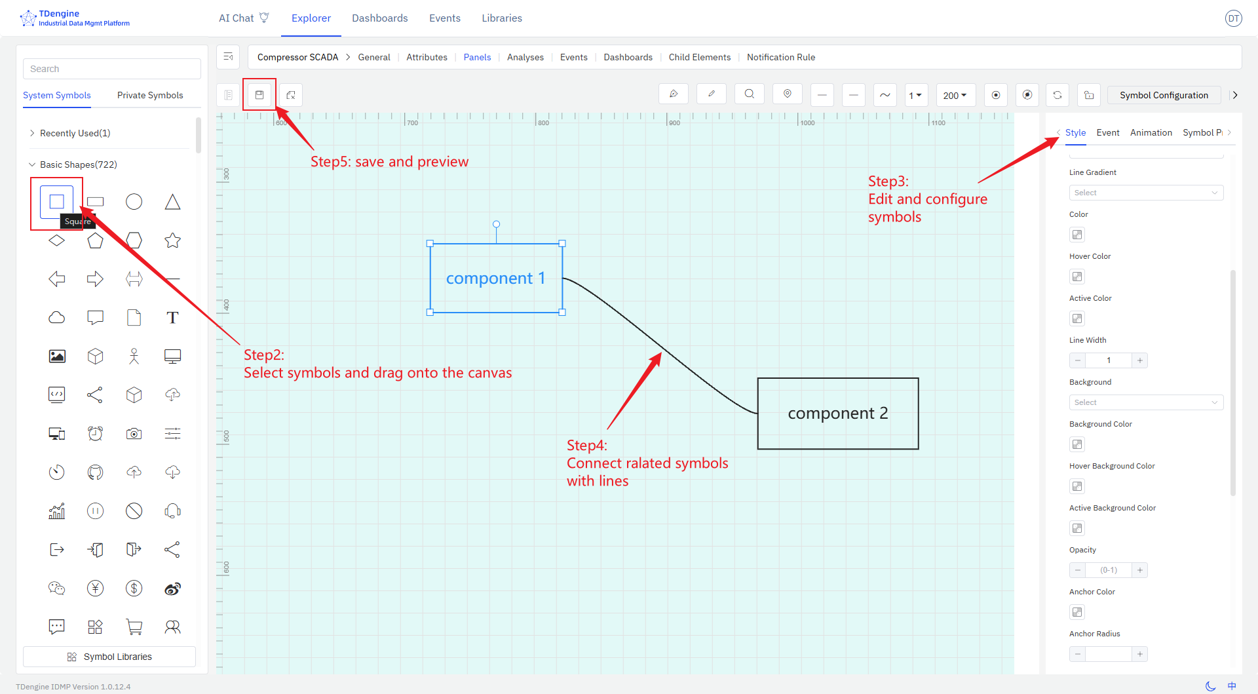
Task: Open Symbol Libraries at sidebar bottom
Action: pos(109,656)
